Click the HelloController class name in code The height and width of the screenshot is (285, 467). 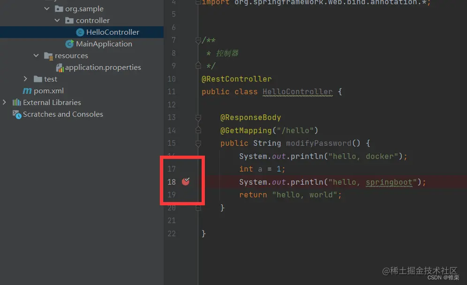[298, 92]
